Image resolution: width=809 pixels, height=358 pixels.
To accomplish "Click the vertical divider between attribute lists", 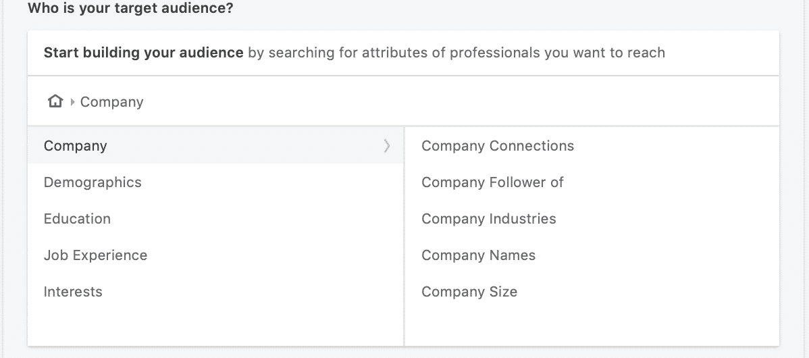I will (404, 236).
